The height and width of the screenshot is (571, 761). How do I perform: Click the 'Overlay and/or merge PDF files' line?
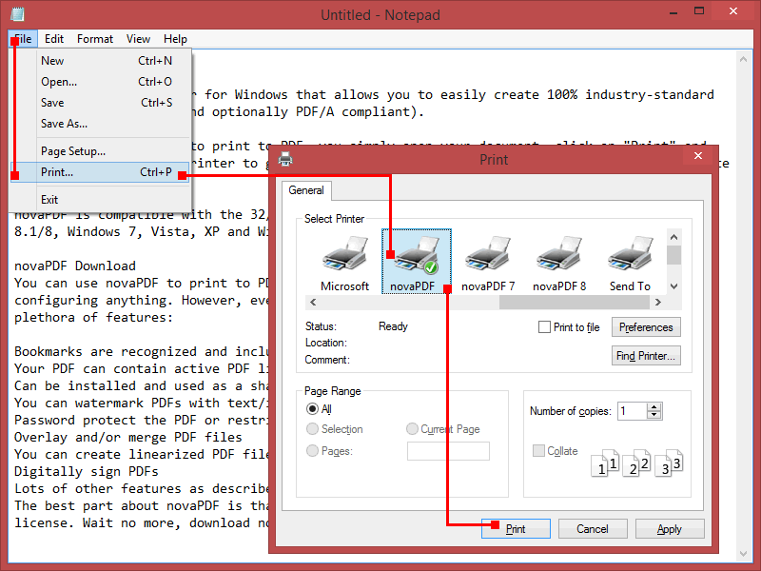click(x=127, y=437)
